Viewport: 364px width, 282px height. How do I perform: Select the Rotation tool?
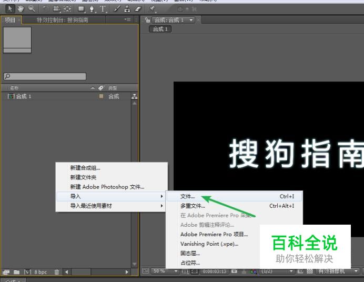(45, 9)
